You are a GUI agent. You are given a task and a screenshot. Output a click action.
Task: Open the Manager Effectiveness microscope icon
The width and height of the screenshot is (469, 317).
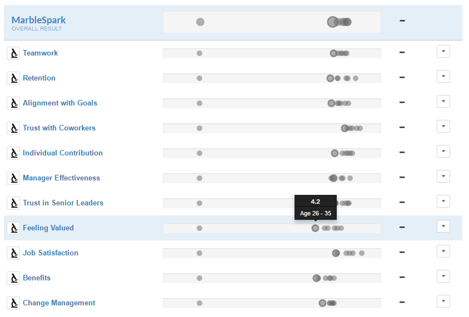point(13,178)
